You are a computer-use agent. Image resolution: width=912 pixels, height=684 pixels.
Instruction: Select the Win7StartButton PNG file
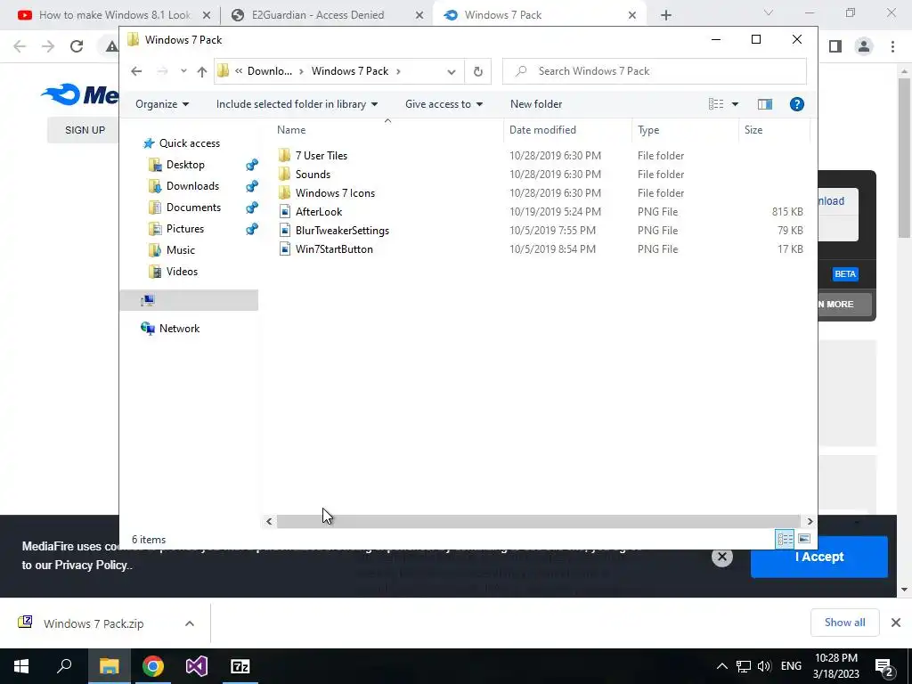(334, 249)
